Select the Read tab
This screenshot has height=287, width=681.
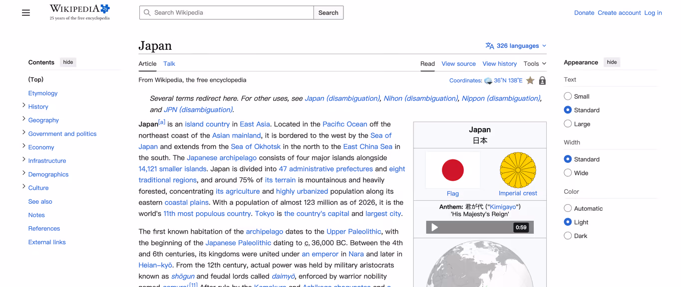pyautogui.click(x=427, y=64)
